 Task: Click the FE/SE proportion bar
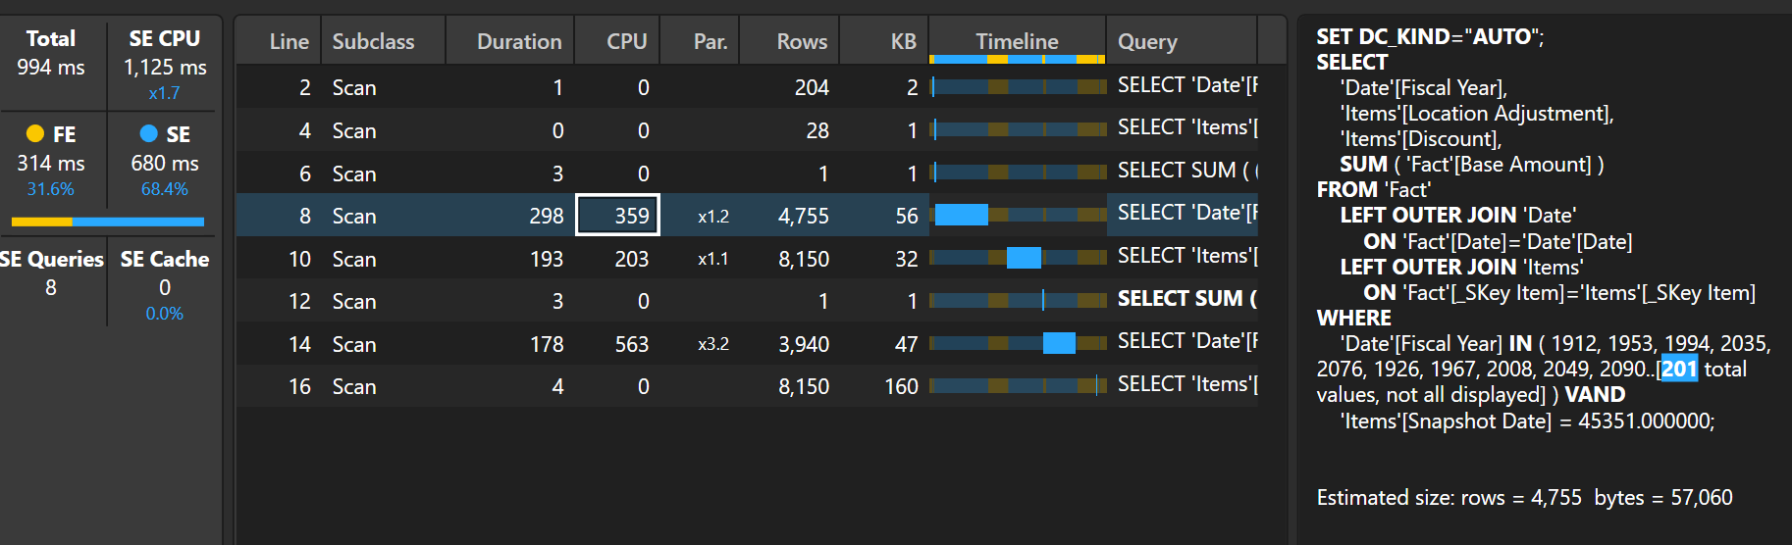[108, 222]
